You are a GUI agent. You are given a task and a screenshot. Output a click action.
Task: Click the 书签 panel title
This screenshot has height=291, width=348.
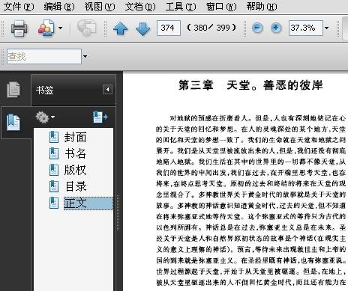click(x=45, y=90)
